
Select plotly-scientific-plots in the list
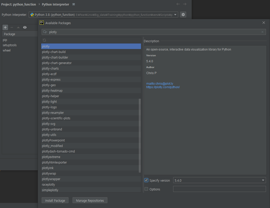pyautogui.click(x=90, y=118)
